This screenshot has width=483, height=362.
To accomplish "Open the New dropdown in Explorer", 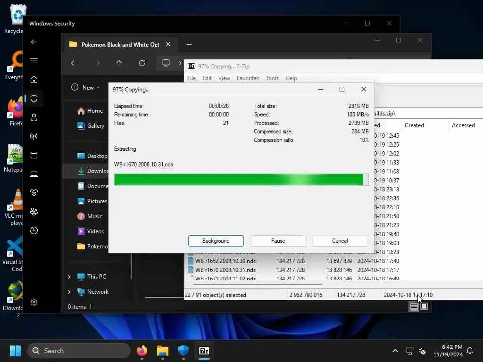I will [x=85, y=87].
